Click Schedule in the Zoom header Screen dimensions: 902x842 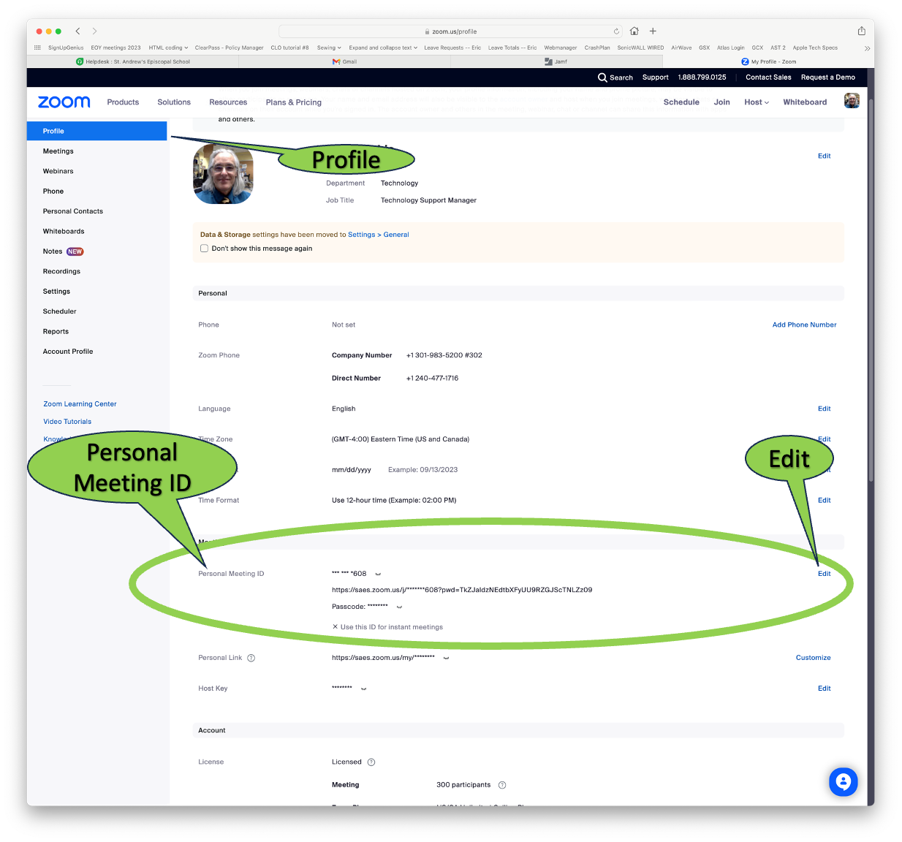(681, 102)
